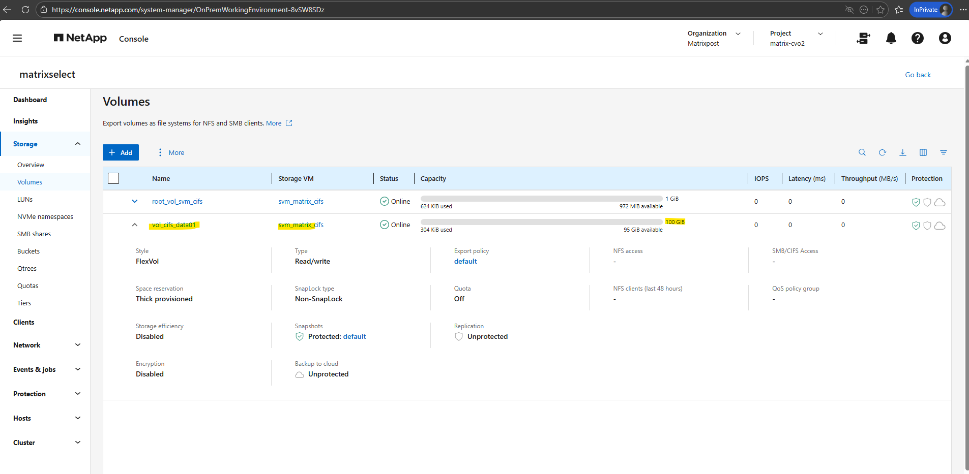This screenshot has width=969, height=474.
Task: Open the show/hide columns icon
Action: point(923,152)
